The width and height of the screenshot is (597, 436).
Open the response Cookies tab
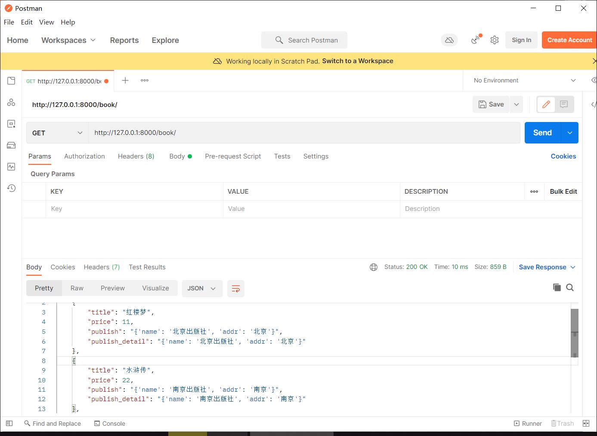(x=63, y=267)
